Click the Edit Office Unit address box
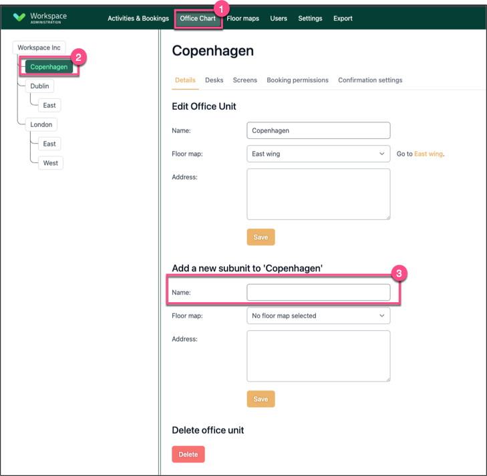Screen dimensions: 487x476 [x=319, y=195]
